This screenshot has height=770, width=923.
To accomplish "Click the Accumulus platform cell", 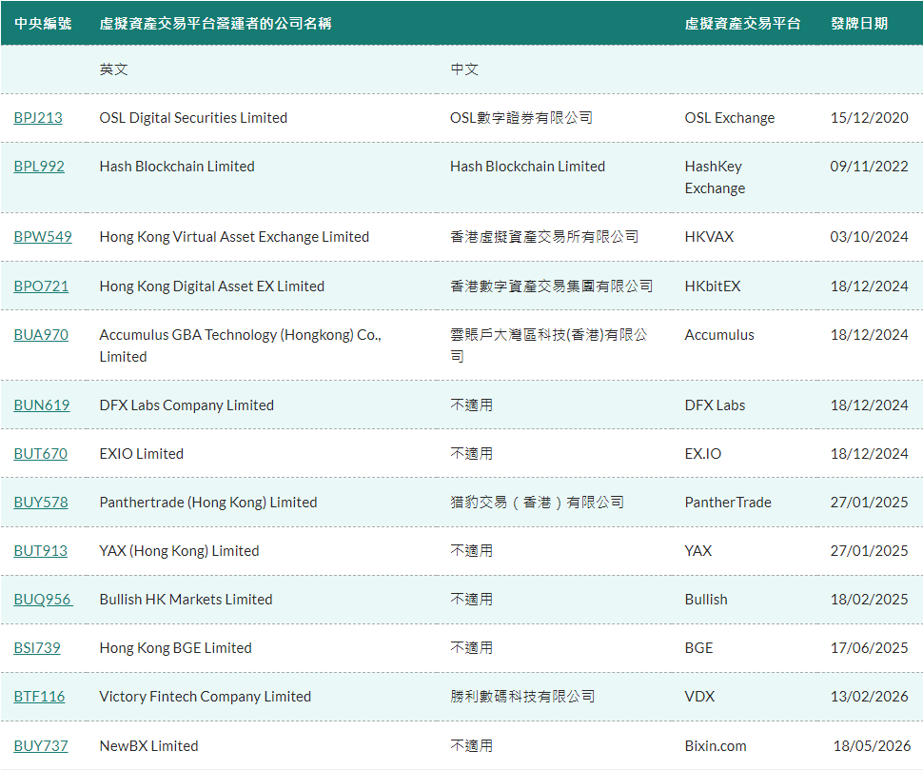I will pyautogui.click(x=719, y=335).
